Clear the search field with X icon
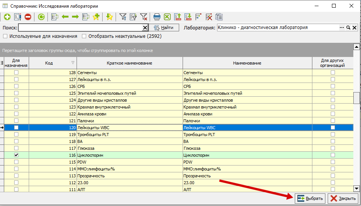The height and width of the screenshot is (206, 361). (145, 28)
